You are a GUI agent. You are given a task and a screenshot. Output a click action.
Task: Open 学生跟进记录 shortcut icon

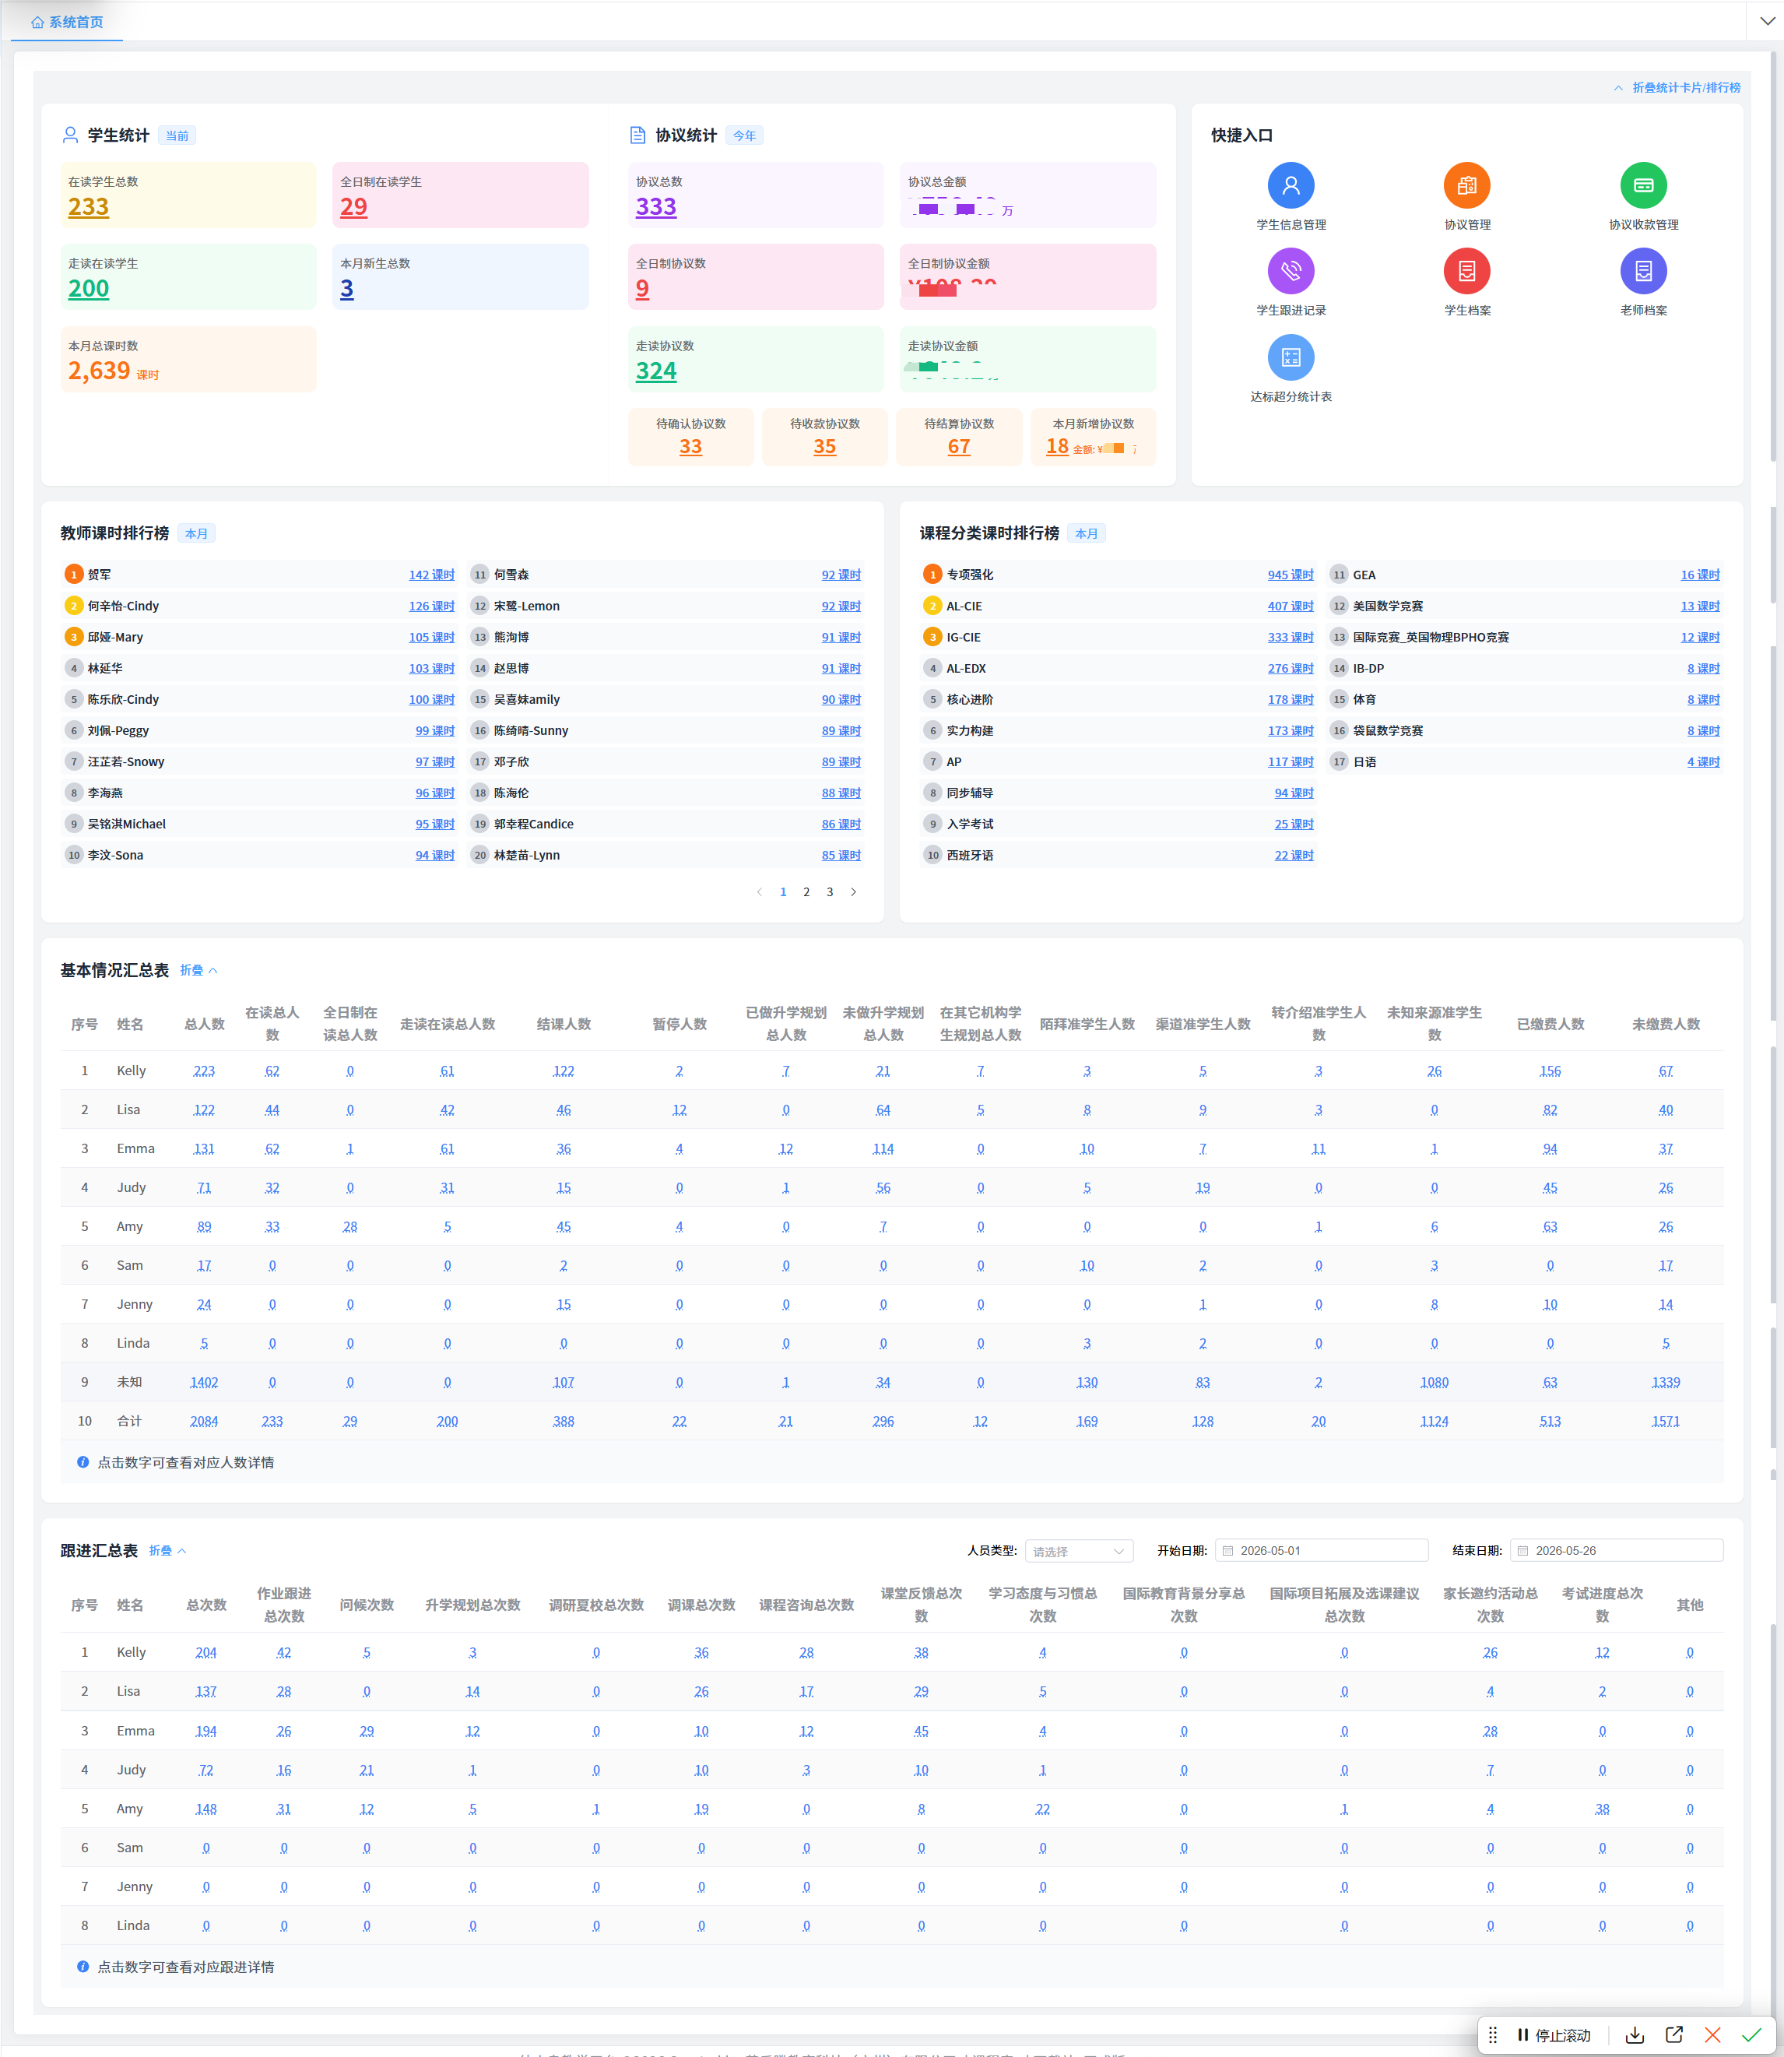1291,271
